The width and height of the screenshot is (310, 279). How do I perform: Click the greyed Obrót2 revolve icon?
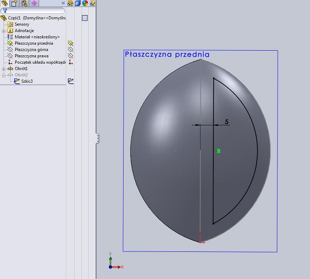pos(10,75)
